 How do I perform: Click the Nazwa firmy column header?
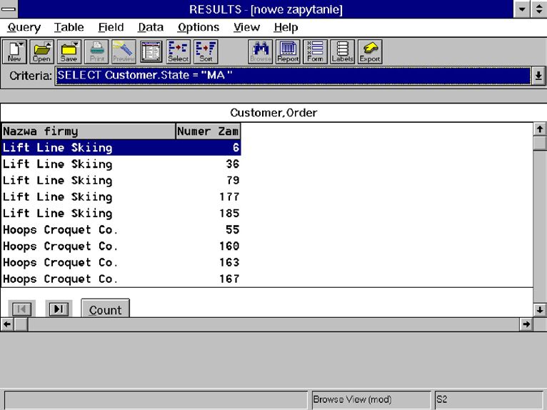(88, 131)
